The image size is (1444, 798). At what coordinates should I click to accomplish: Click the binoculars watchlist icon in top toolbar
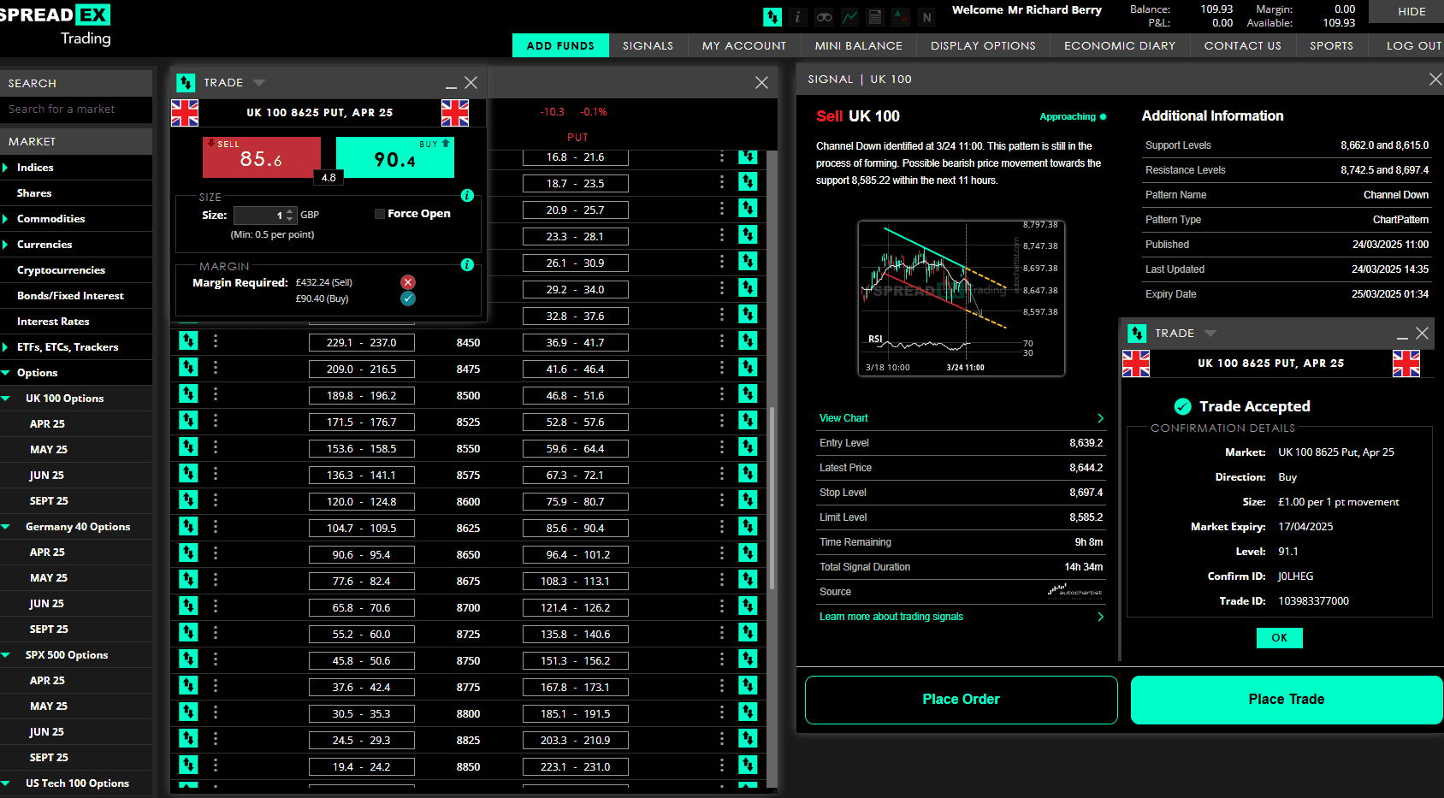coord(824,17)
